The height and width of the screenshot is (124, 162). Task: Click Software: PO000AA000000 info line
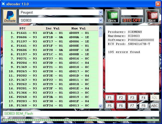point(131,40)
